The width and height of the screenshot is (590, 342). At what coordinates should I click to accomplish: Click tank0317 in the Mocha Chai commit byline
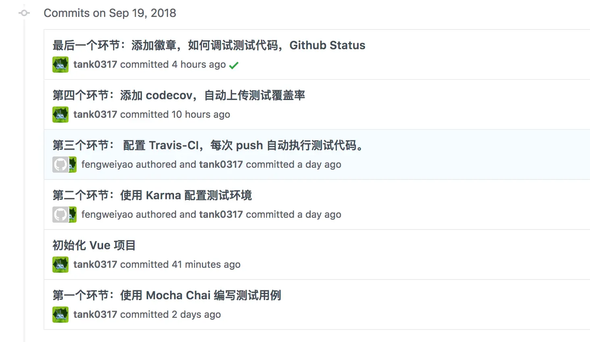[x=95, y=314]
